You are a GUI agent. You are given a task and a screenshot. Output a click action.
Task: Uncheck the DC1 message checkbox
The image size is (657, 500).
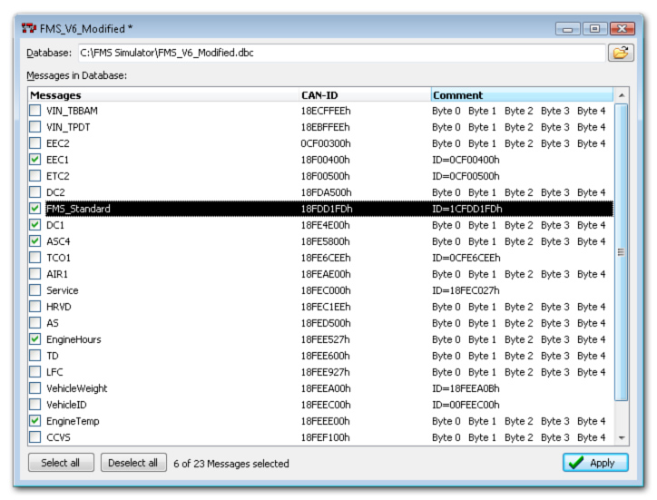tap(35, 225)
